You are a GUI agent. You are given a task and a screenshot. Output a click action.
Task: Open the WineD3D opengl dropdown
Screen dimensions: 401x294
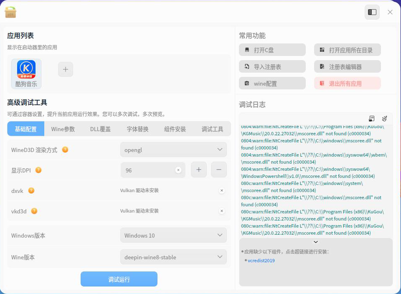coord(173,150)
